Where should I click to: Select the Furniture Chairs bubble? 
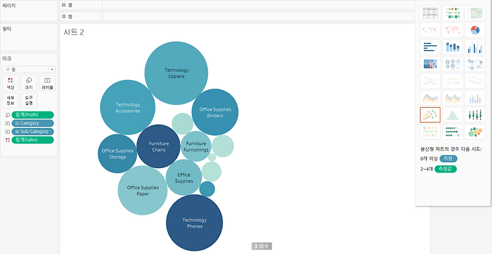159,146
